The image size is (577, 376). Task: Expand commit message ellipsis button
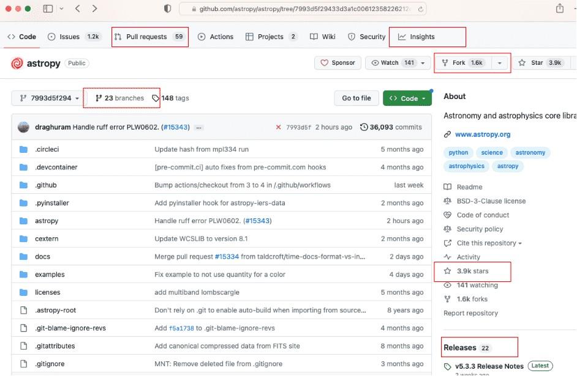coord(198,127)
